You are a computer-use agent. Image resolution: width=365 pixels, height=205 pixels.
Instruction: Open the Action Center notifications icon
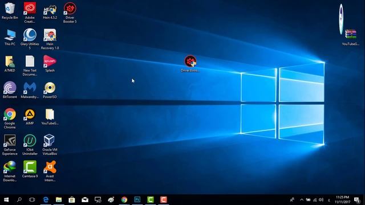[x=357, y=200]
